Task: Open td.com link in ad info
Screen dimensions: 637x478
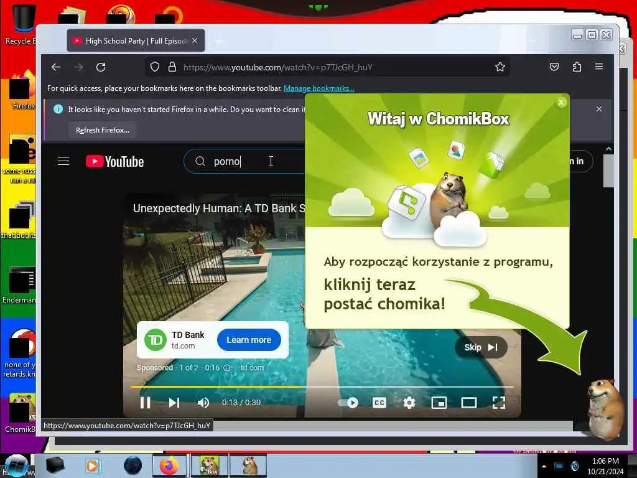Action: pyautogui.click(x=251, y=367)
